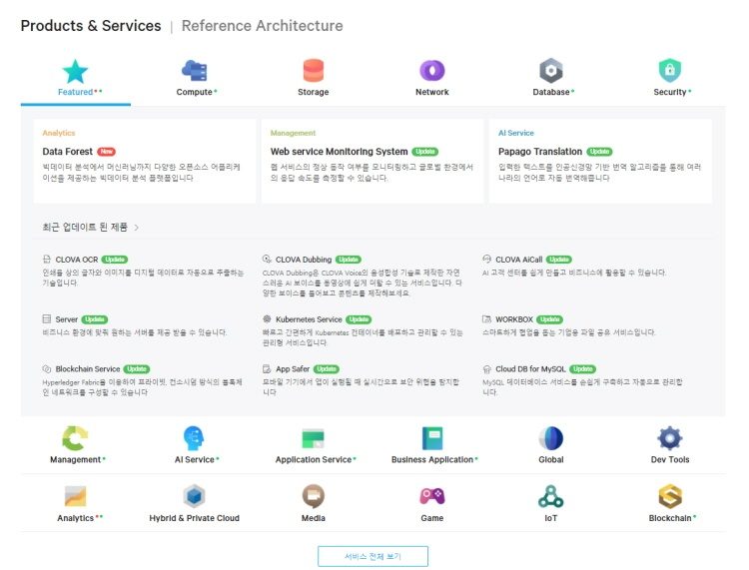Image resolution: width=749 pixels, height=570 pixels.
Task: Open the CLOVA OCR link
Action: 77,260
